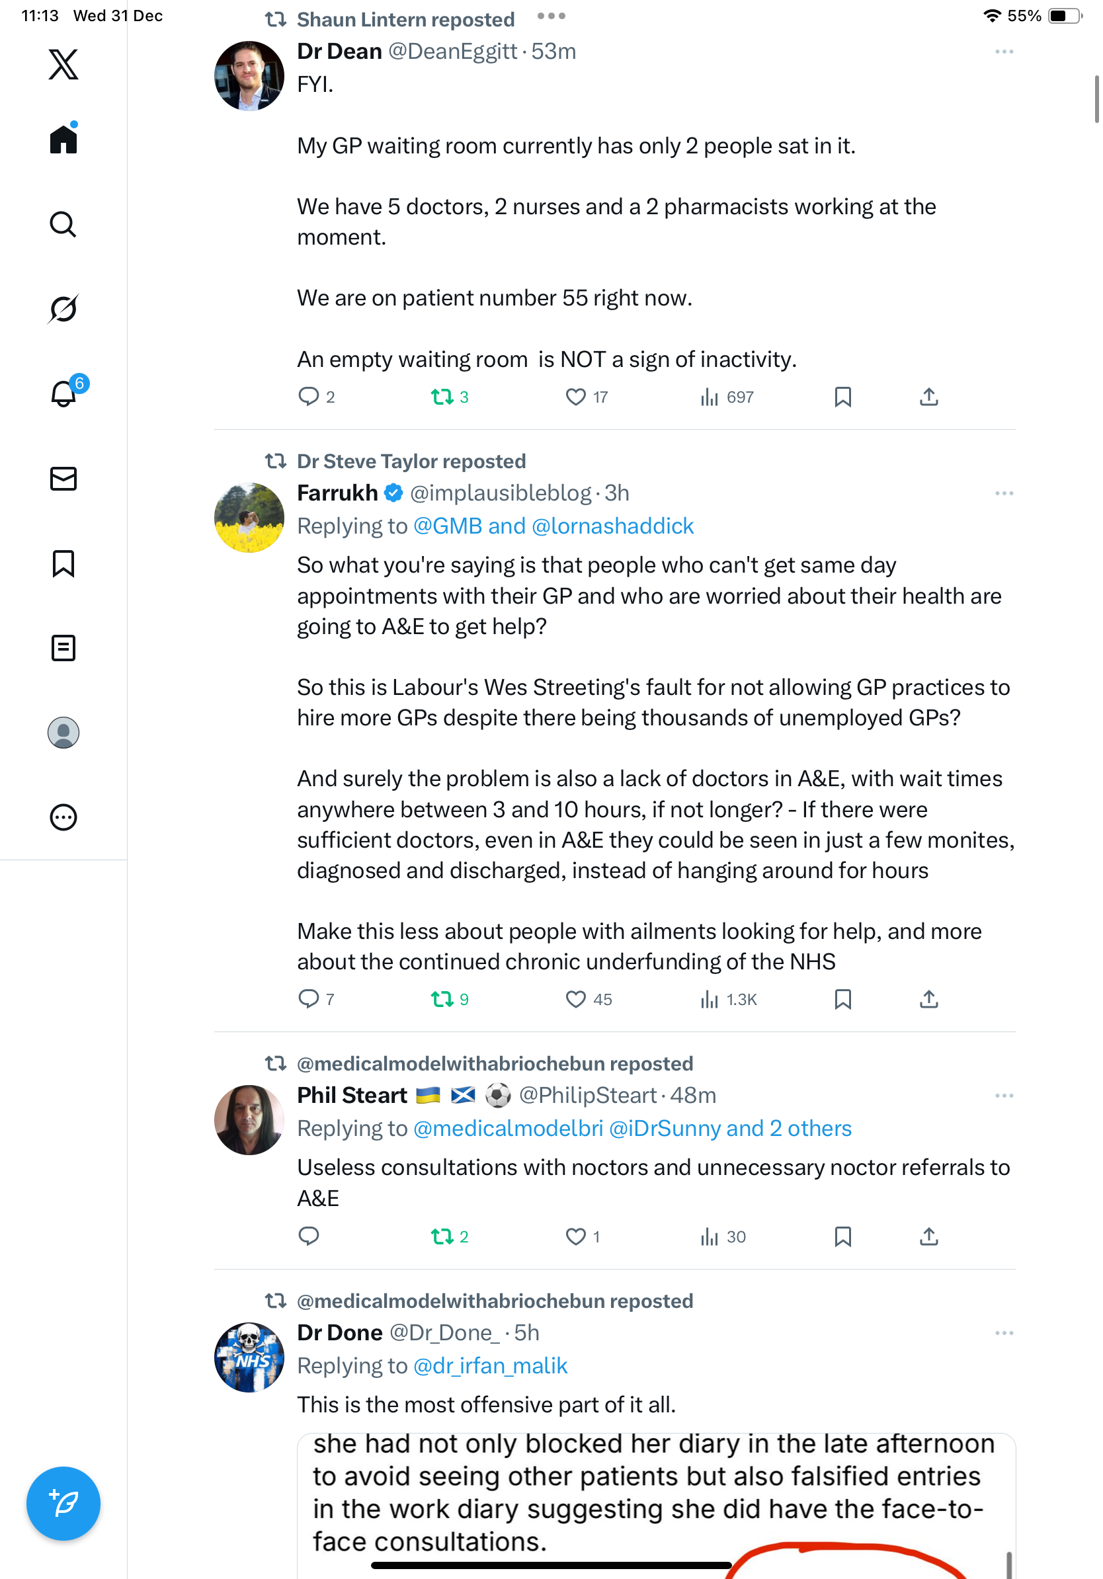Click the timeline scrollbar on right edge

pos(1096,99)
